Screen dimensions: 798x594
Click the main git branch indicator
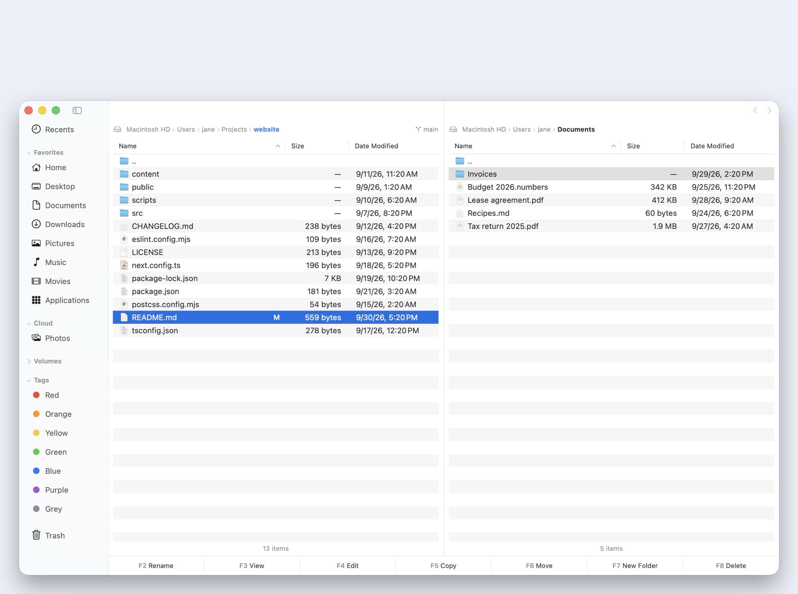pyautogui.click(x=426, y=130)
